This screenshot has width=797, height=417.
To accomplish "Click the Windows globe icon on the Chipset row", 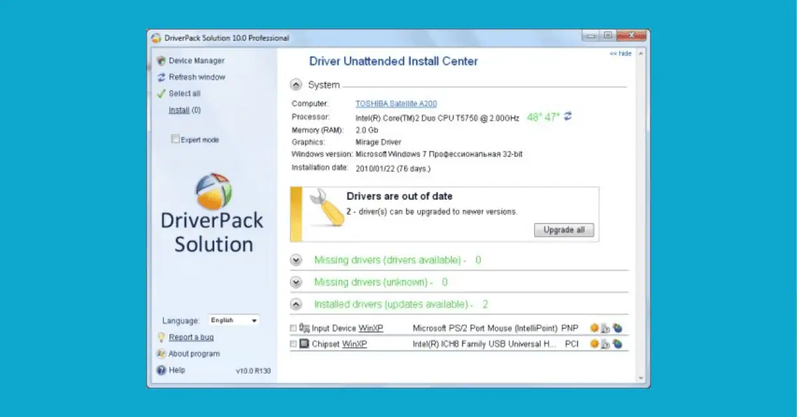I will (616, 344).
